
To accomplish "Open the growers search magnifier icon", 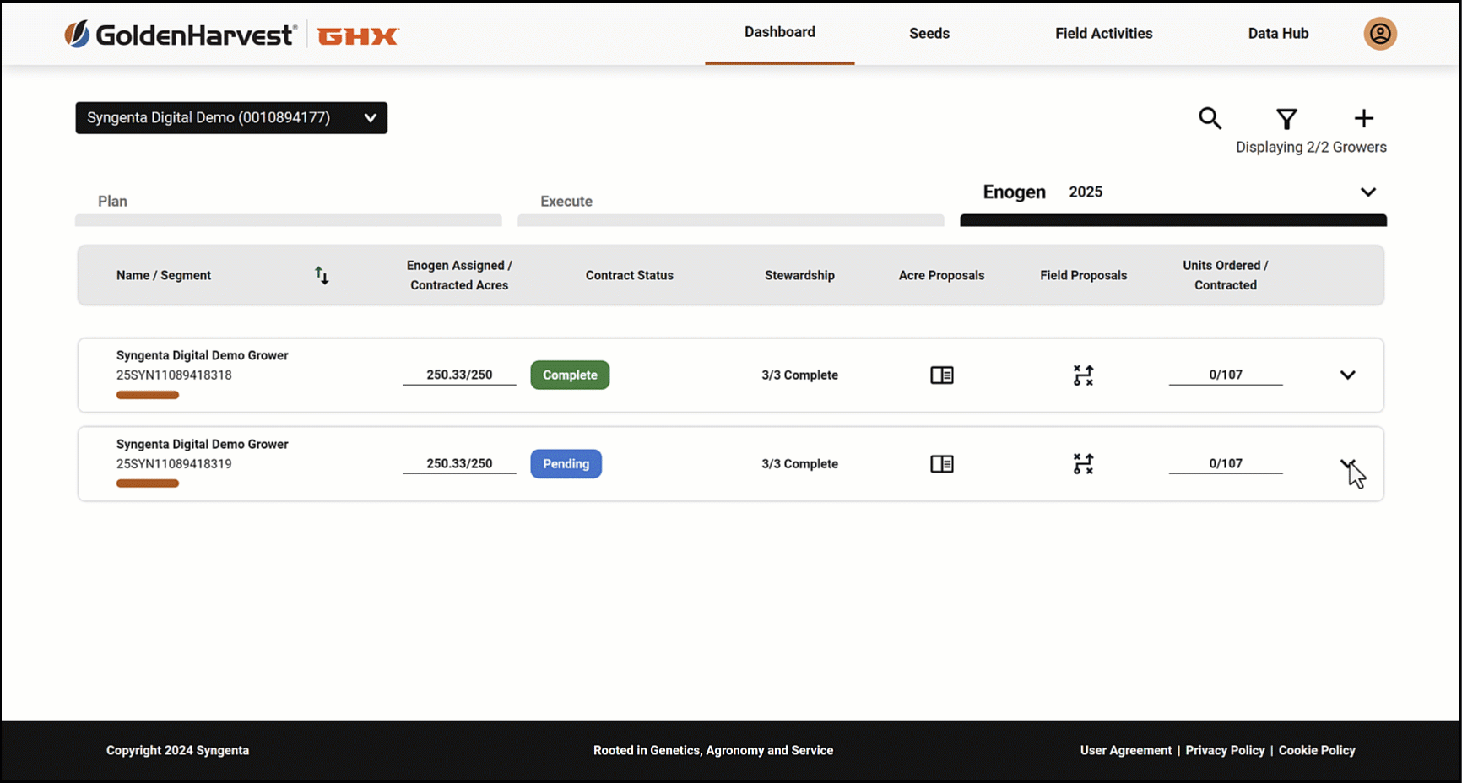I will point(1210,118).
